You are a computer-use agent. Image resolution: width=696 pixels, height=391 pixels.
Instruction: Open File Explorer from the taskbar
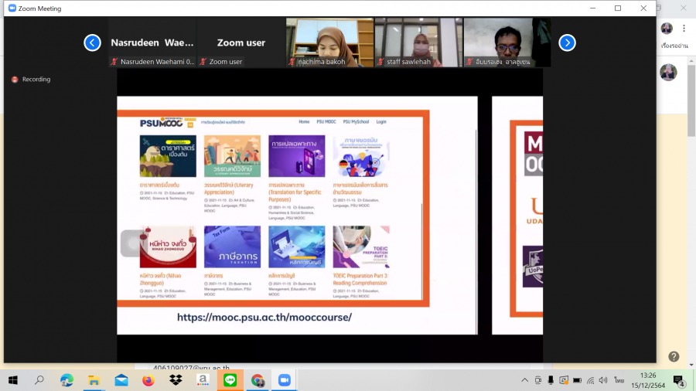(x=94, y=380)
